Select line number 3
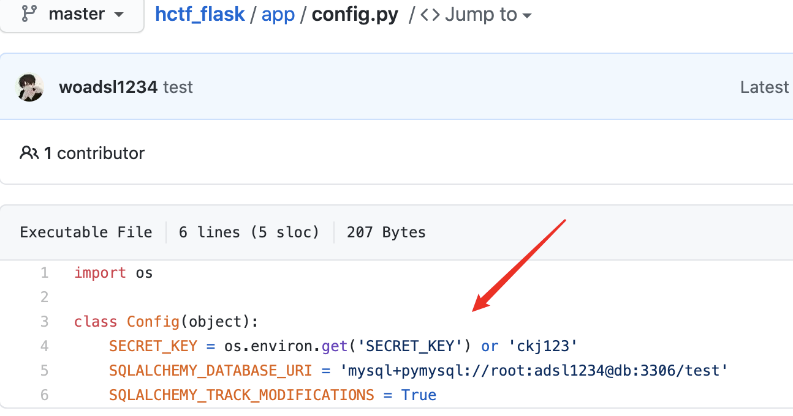This screenshot has width=793, height=416. click(x=44, y=321)
